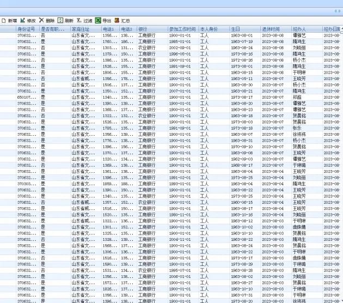The image size is (343, 303).
Task: Open the 过滤 (filter) toolbar icon
Action: tap(79, 20)
